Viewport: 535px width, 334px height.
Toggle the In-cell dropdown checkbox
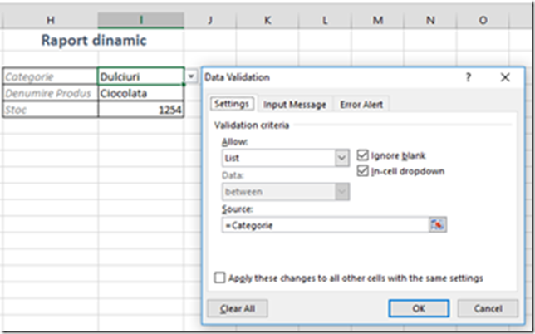pyautogui.click(x=362, y=171)
